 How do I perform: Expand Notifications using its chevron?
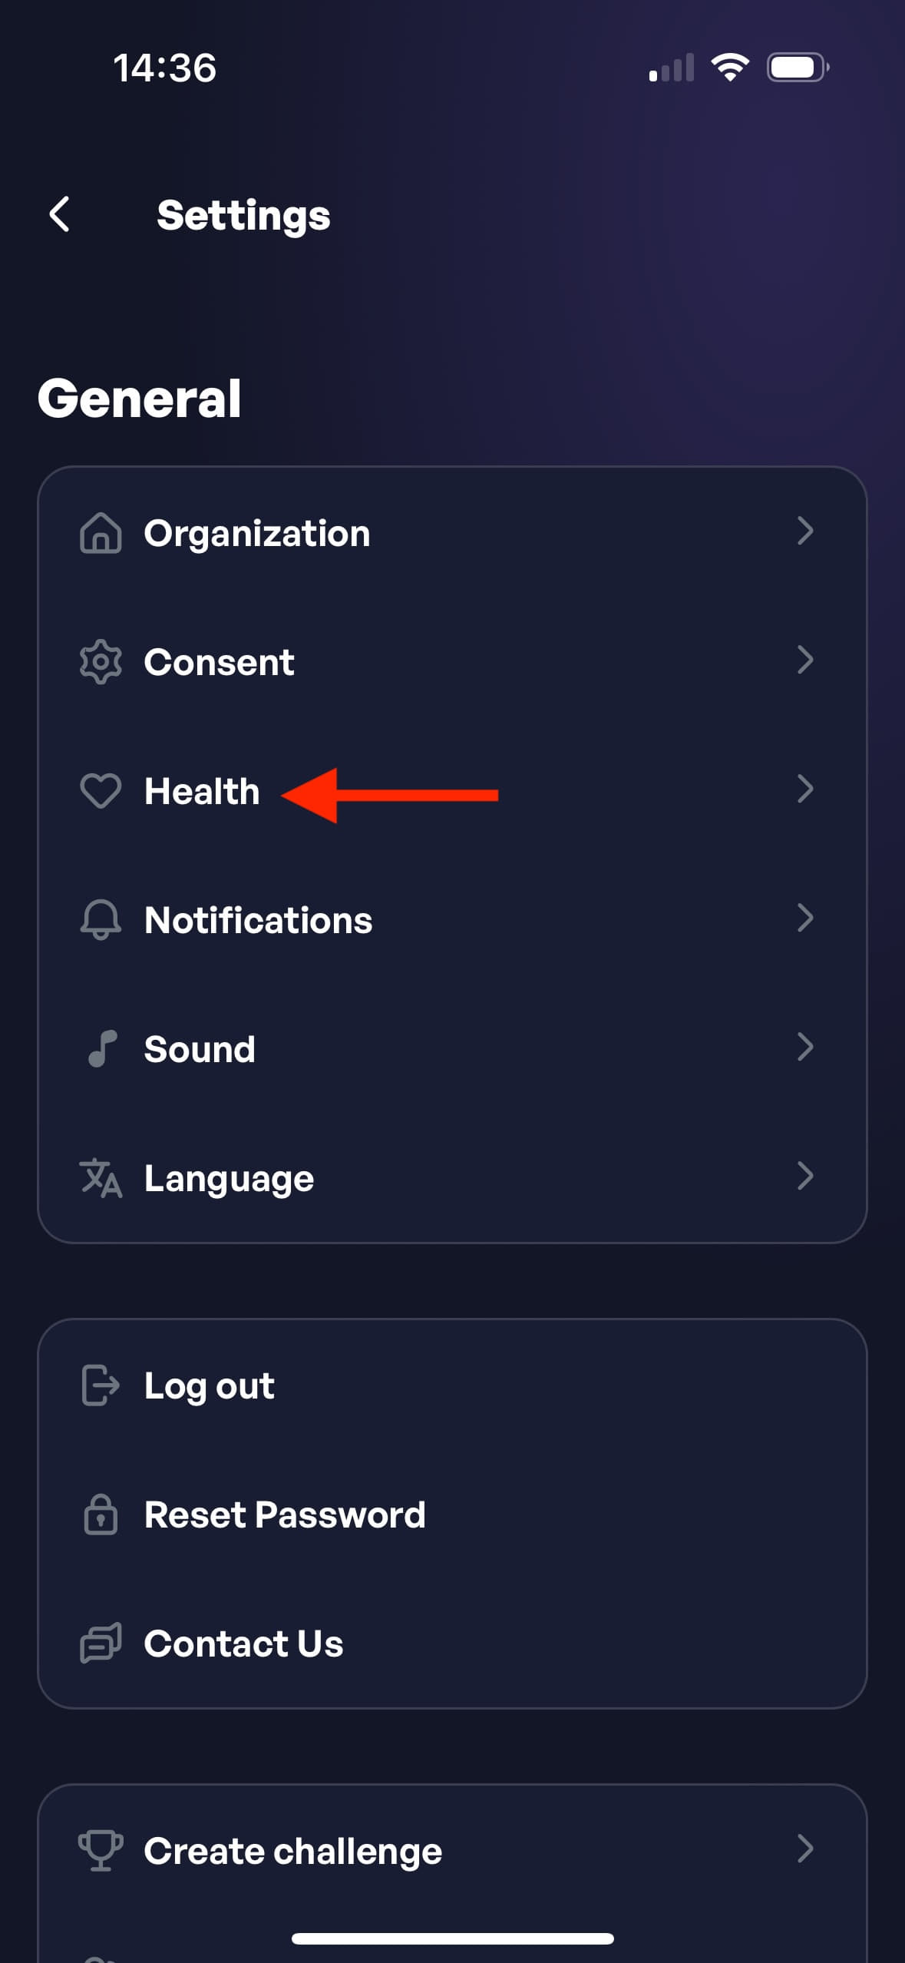[x=804, y=918]
